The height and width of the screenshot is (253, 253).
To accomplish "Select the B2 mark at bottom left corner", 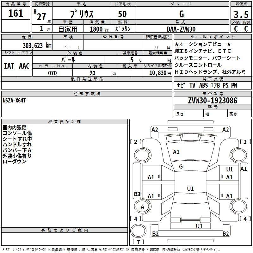I will (x=156, y=234).
